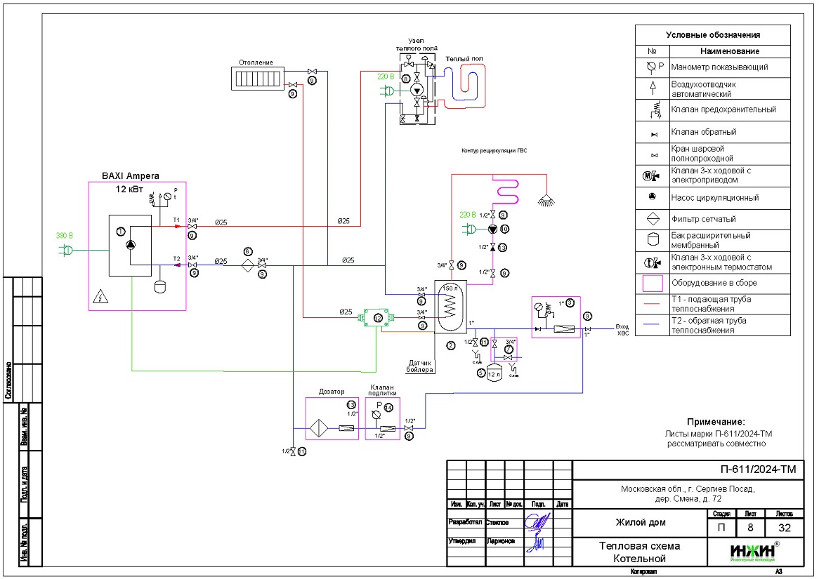
Task: Click the Клапан предохранительный legend symbol
Action: pos(653,109)
